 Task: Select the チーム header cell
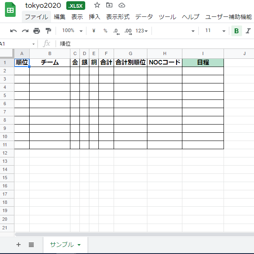pyautogui.click(x=50, y=62)
